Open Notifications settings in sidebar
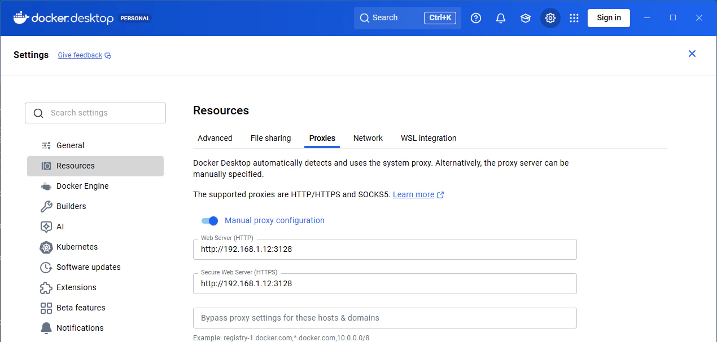This screenshot has width=717, height=342. pos(95,328)
